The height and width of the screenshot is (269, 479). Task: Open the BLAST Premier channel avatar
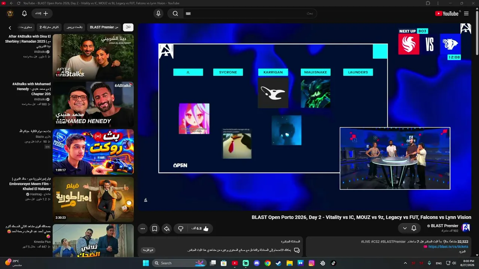click(466, 228)
